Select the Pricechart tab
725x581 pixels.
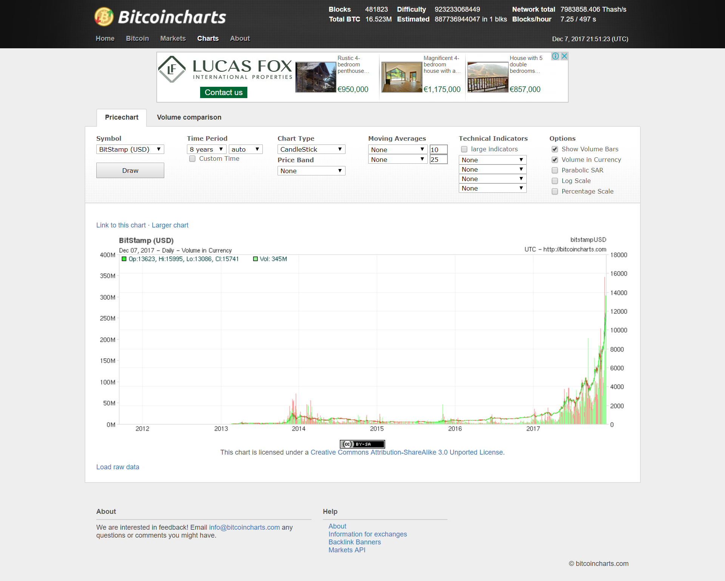pyautogui.click(x=122, y=117)
